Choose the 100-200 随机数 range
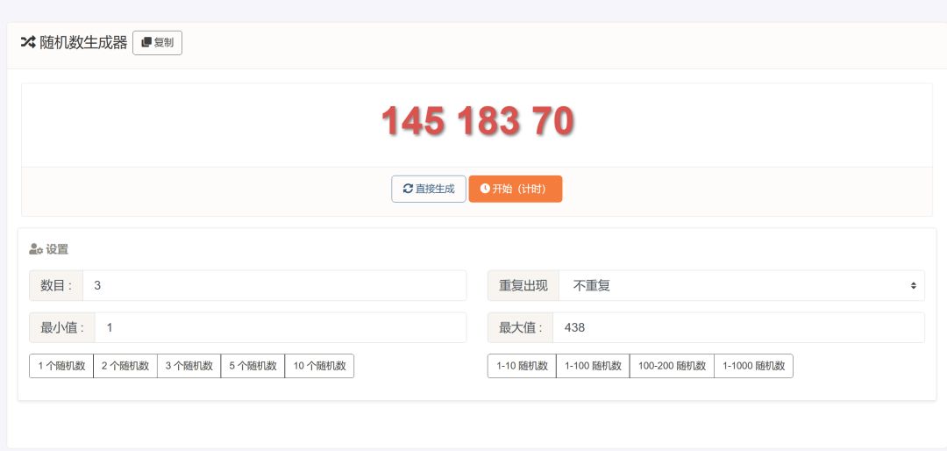The image size is (947, 451). click(x=672, y=366)
